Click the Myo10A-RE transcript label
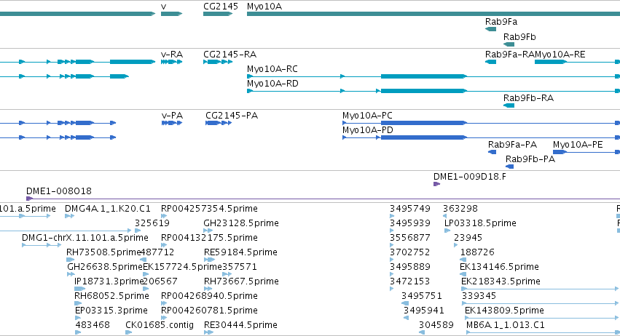The height and width of the screenshot is (336, 620). click(x=560, y=55)
